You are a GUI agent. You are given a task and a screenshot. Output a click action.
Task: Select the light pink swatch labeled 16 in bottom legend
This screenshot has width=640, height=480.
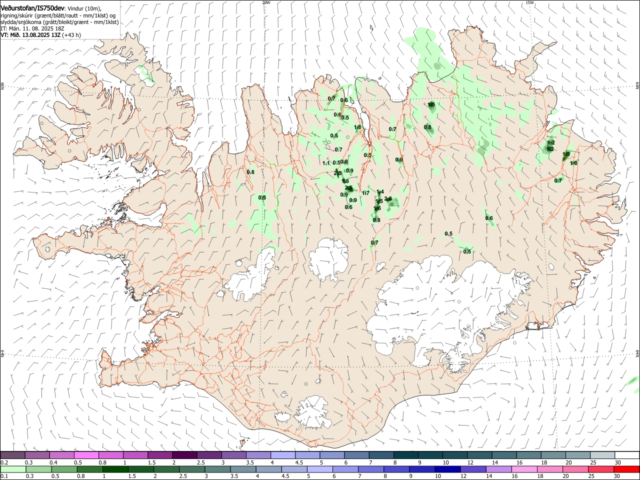point(524,469)
